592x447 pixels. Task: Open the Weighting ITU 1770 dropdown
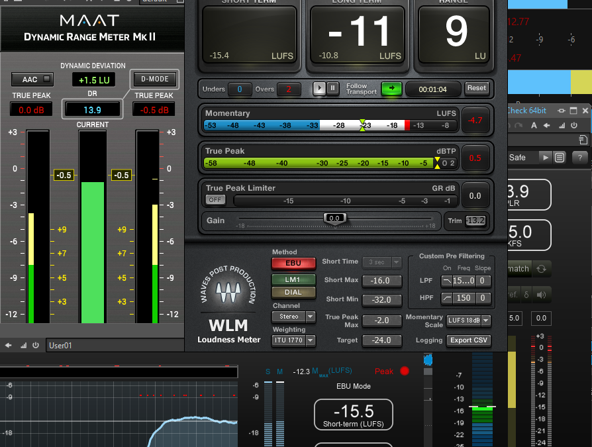tap(292, 340)
